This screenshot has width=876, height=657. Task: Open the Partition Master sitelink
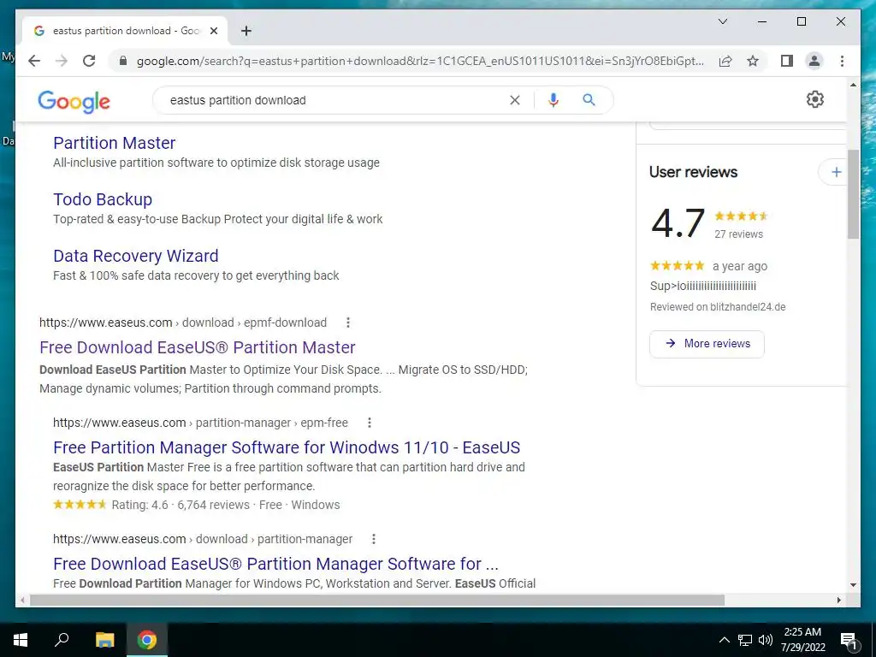pyautogui.click(x=114, y=143)
